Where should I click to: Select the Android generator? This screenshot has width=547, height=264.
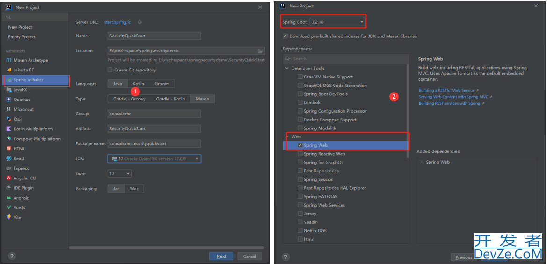pyautogui.click(x=21, y=198)
